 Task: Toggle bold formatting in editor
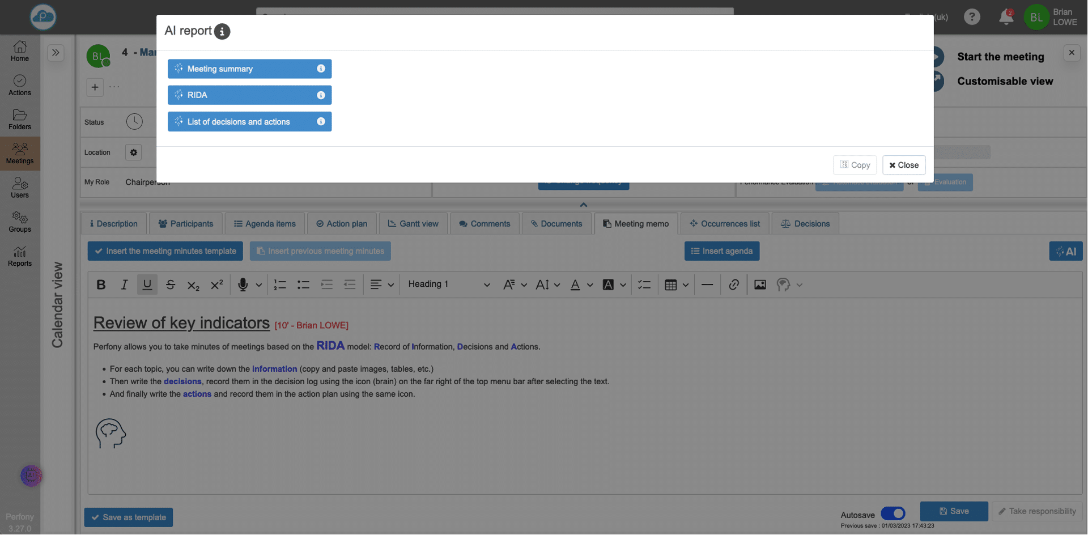click(101, 285)
